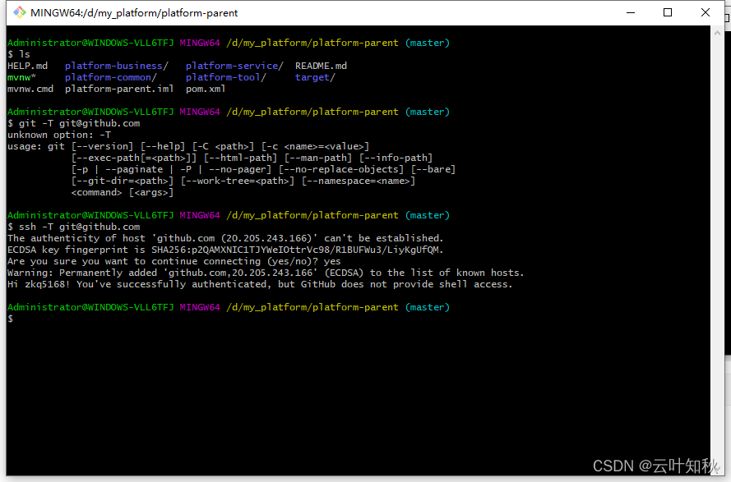This screenshot has width=731, height=482.
Task: Click the '[--exec-path[=<path>]]' usage line
Action: pyautogui.click(x=252, y=158)
